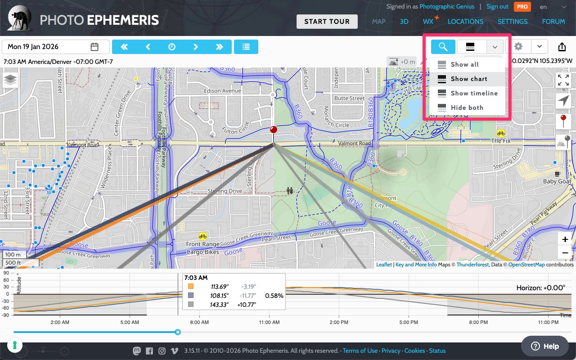Click the timeline slider handle

[x=178, y=332]
